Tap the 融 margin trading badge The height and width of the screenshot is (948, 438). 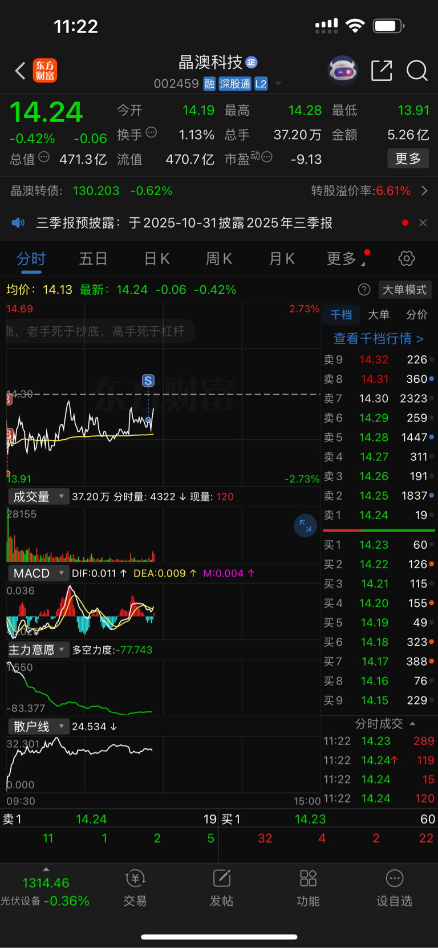click(x=209, y=84)
